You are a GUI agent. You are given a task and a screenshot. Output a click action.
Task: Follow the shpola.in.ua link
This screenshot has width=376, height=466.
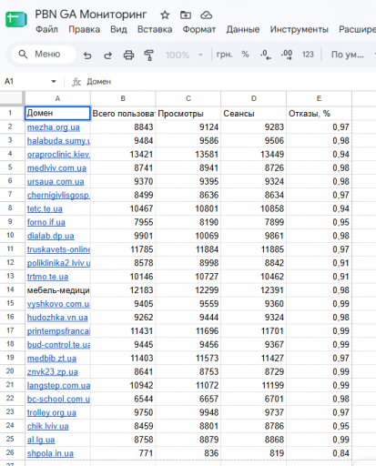point(50,453)
